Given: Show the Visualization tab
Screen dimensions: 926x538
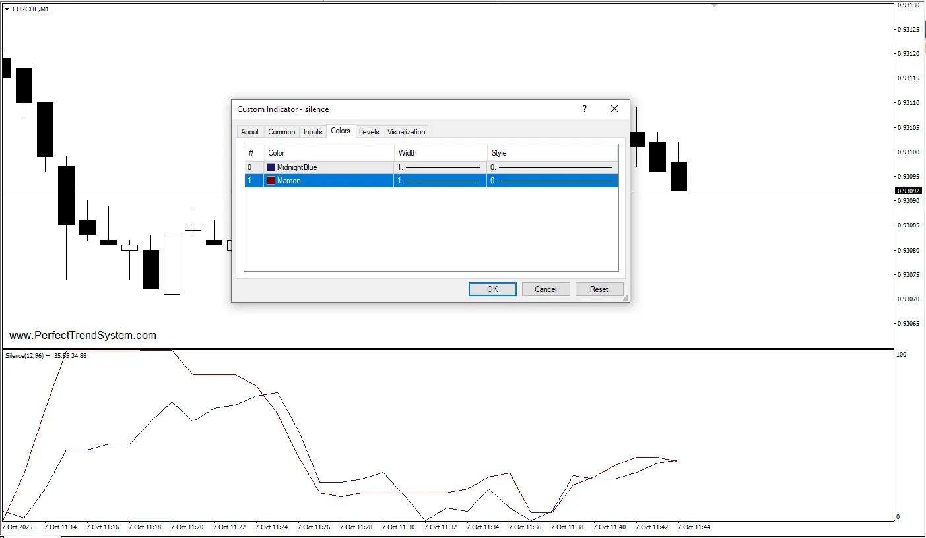Looking at the screenshot, I should [407, 132].
